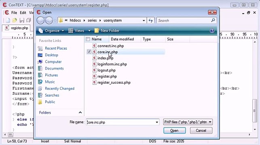Click the loginform.inc.php file icon
Image resolution: width=260 pixels, height=145 pixels.
(94, 64)
